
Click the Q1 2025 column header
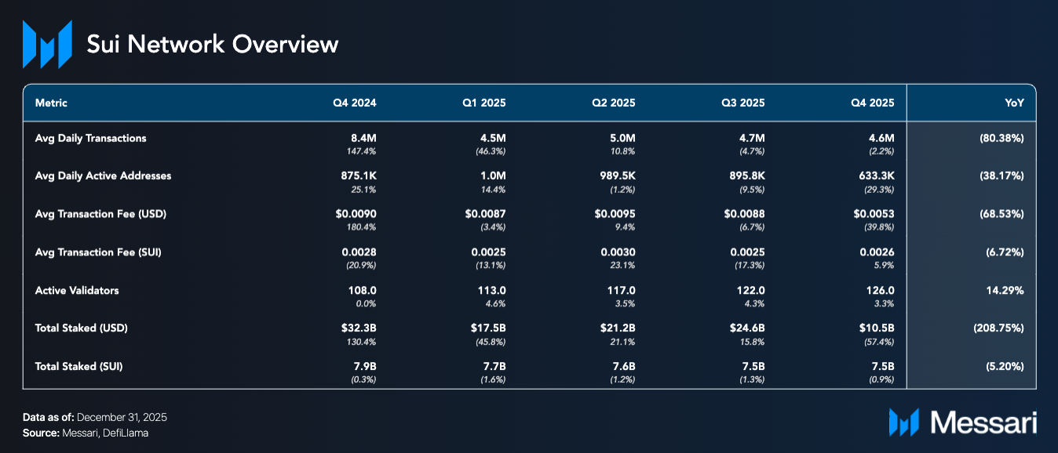tap(484, 103)
